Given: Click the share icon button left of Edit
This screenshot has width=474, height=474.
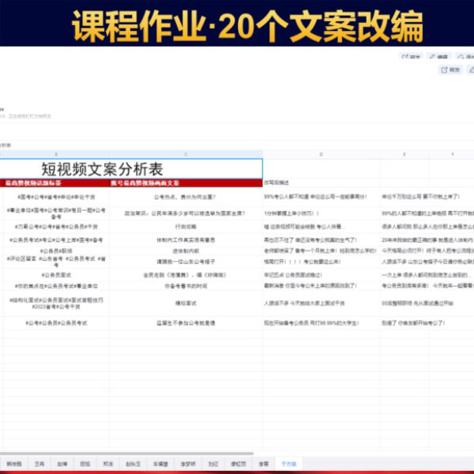Looking at the screenshot, I should point(411,57).
